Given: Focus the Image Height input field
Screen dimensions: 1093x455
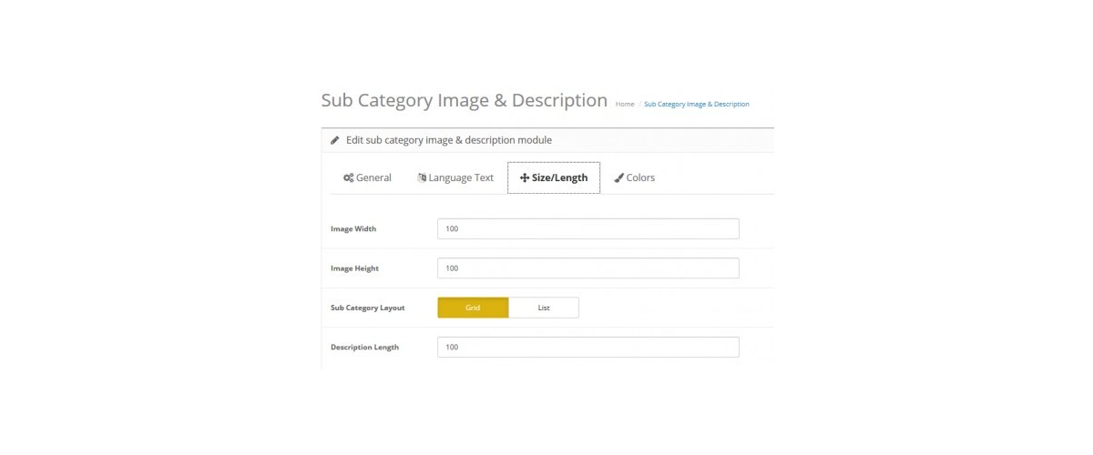Looking at the screenshot, I should 588,268.
